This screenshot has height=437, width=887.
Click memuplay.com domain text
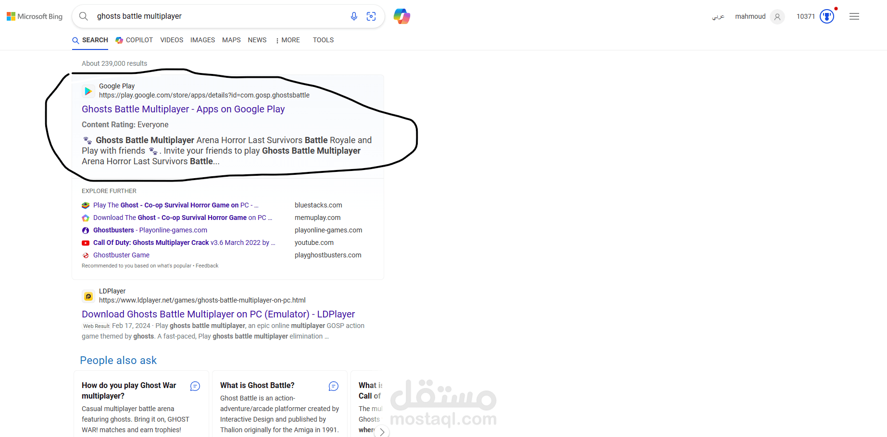317,218
